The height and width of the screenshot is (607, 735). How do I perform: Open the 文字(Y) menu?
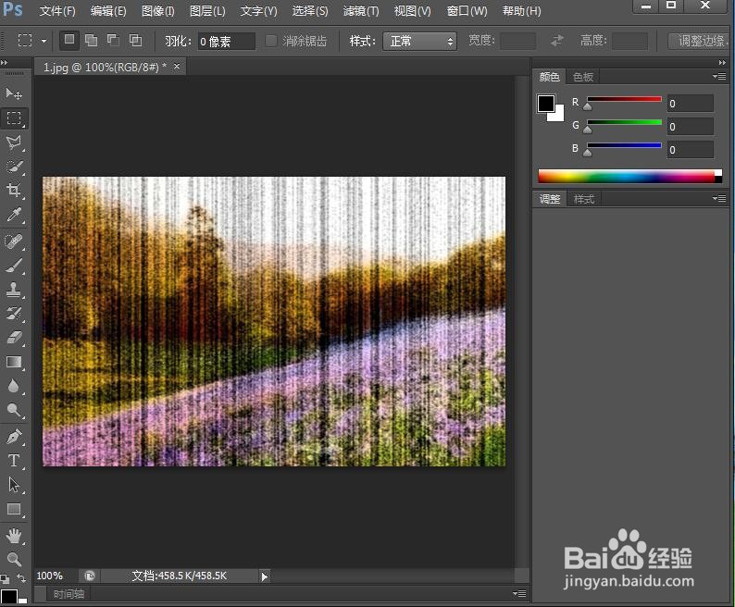pyautogui.click(x=259, y=11)
